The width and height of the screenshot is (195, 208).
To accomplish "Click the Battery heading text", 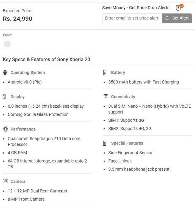I will [x=118, y=73].
